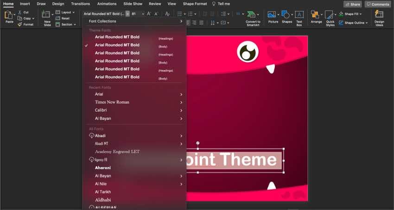Screen dimensions: 394x210
Task: Select checked Arial Rounded MT Bold body font
Action: click(x=117, y=45)
